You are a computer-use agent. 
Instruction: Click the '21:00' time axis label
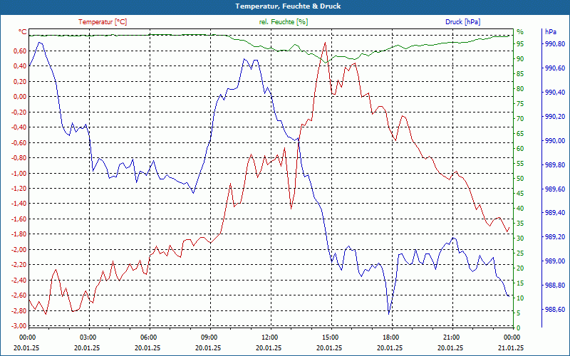452,337
